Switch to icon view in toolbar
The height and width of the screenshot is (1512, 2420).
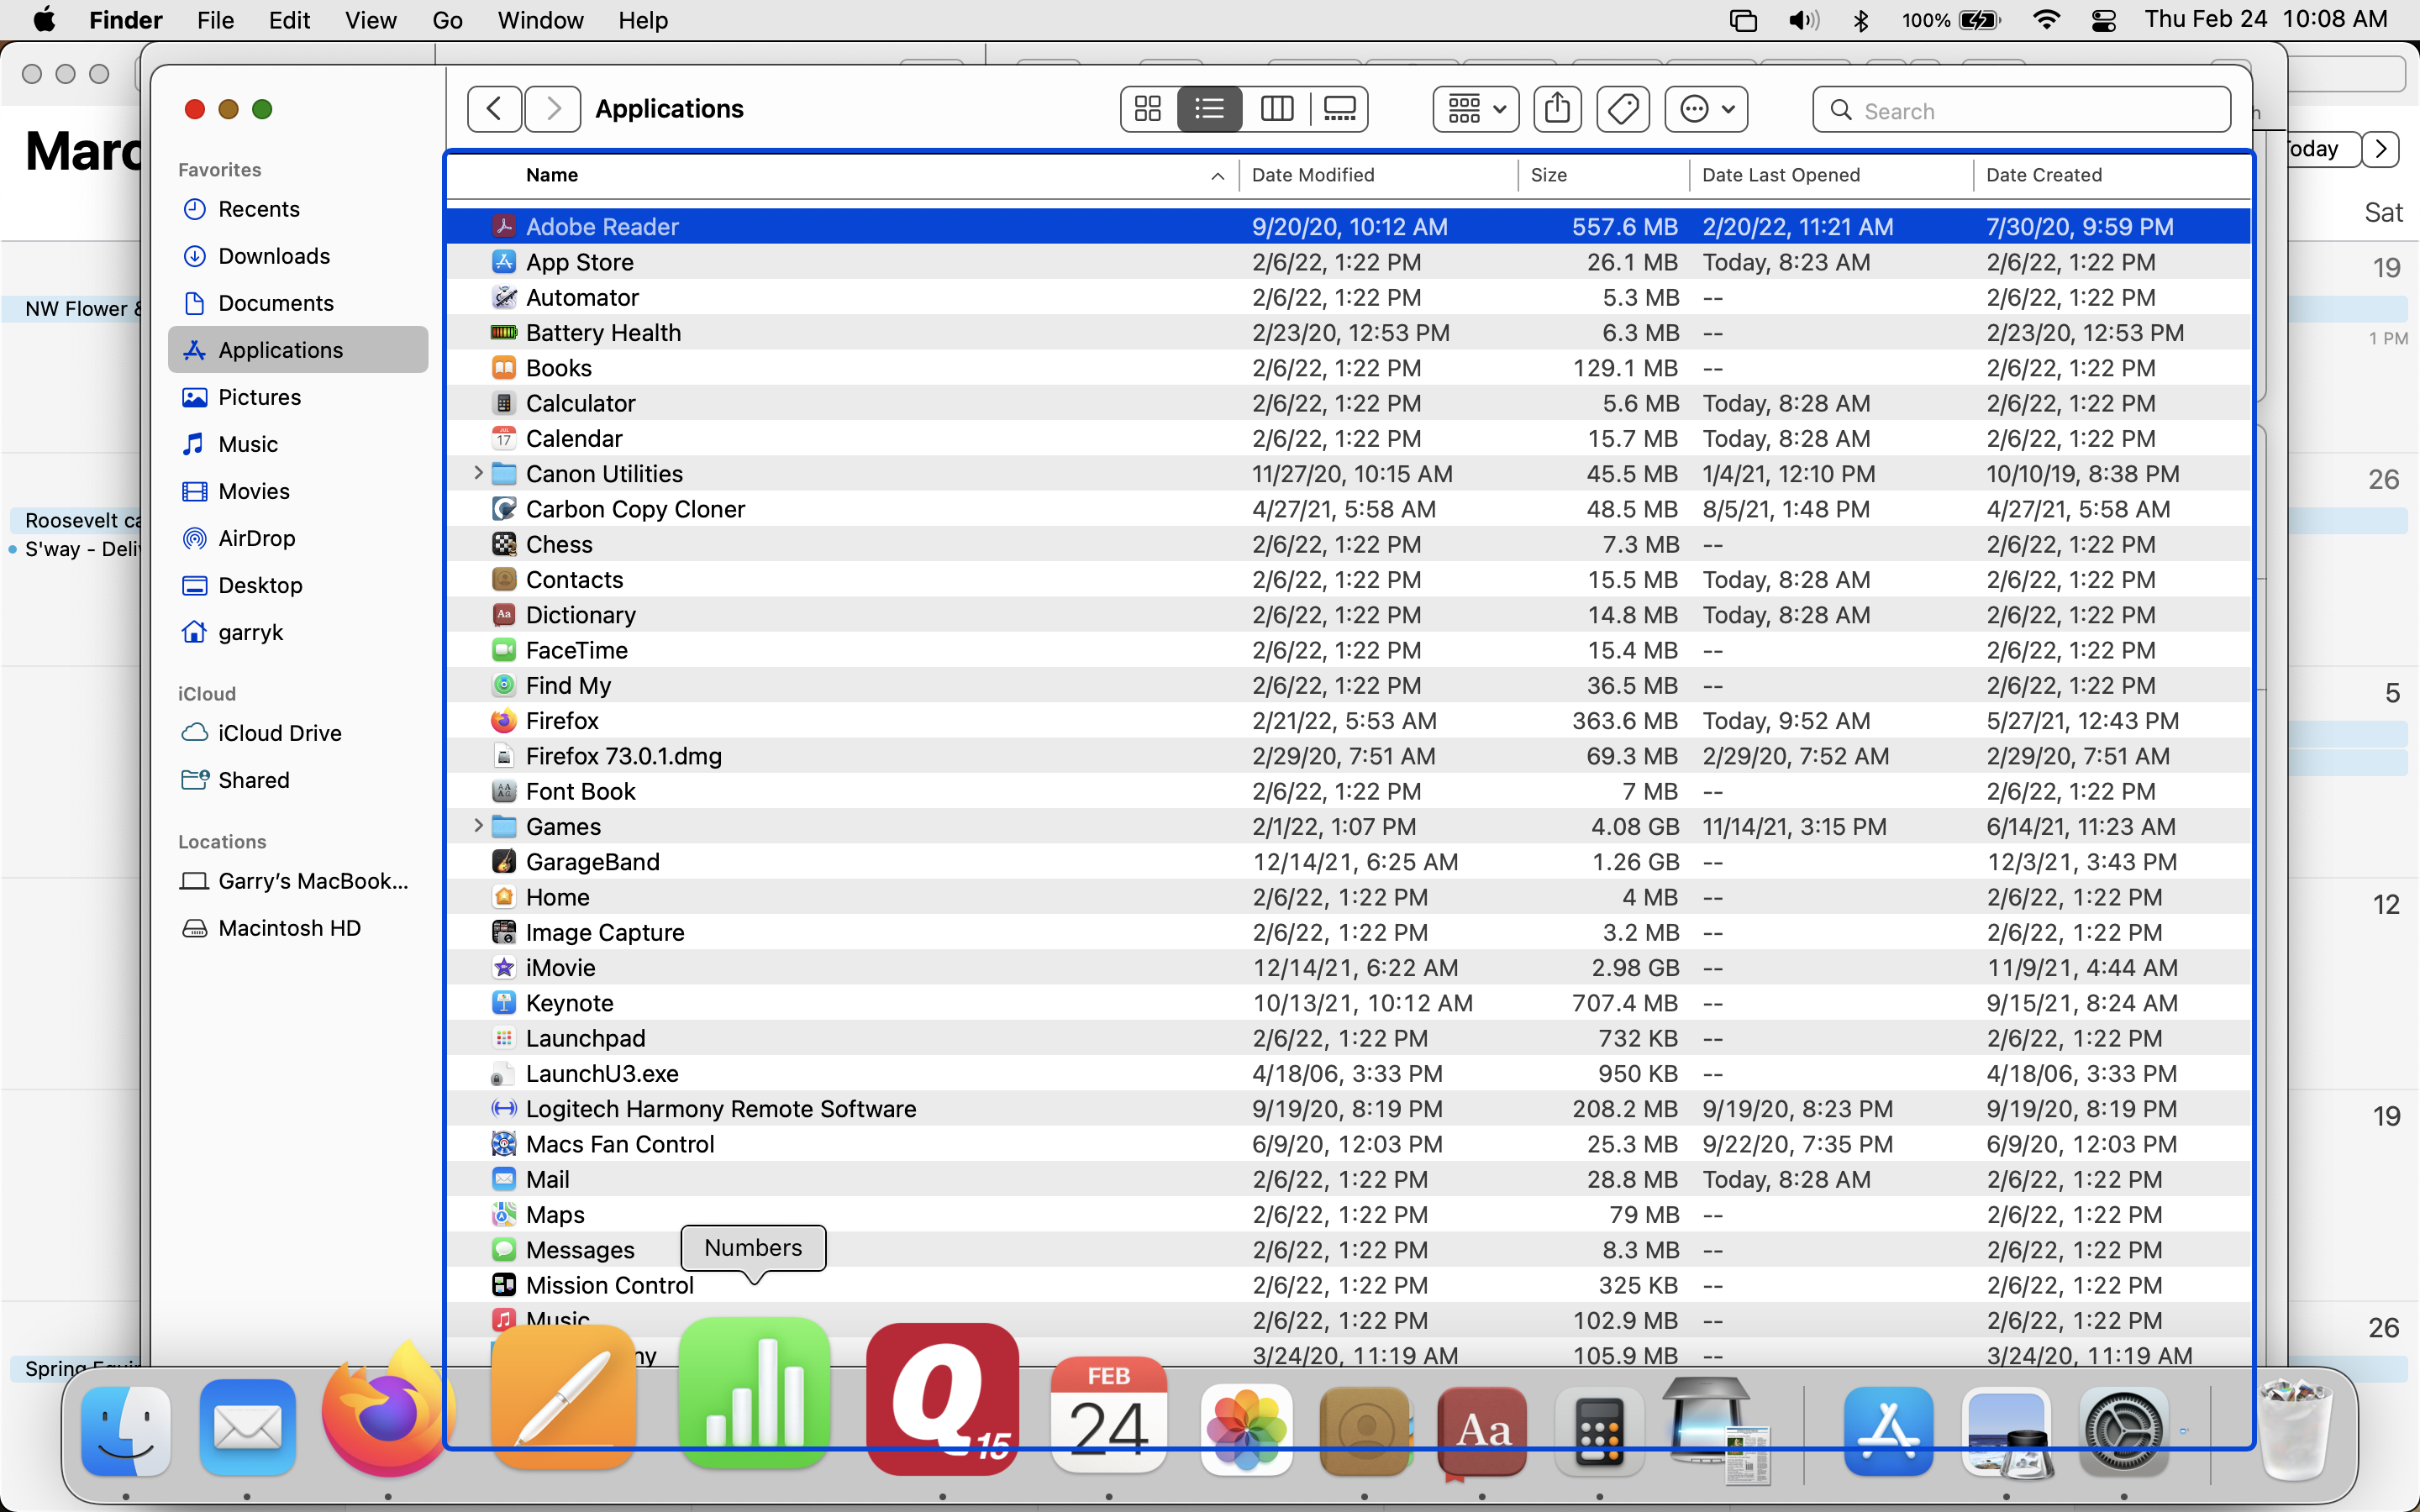click(x=1148, y=109)
